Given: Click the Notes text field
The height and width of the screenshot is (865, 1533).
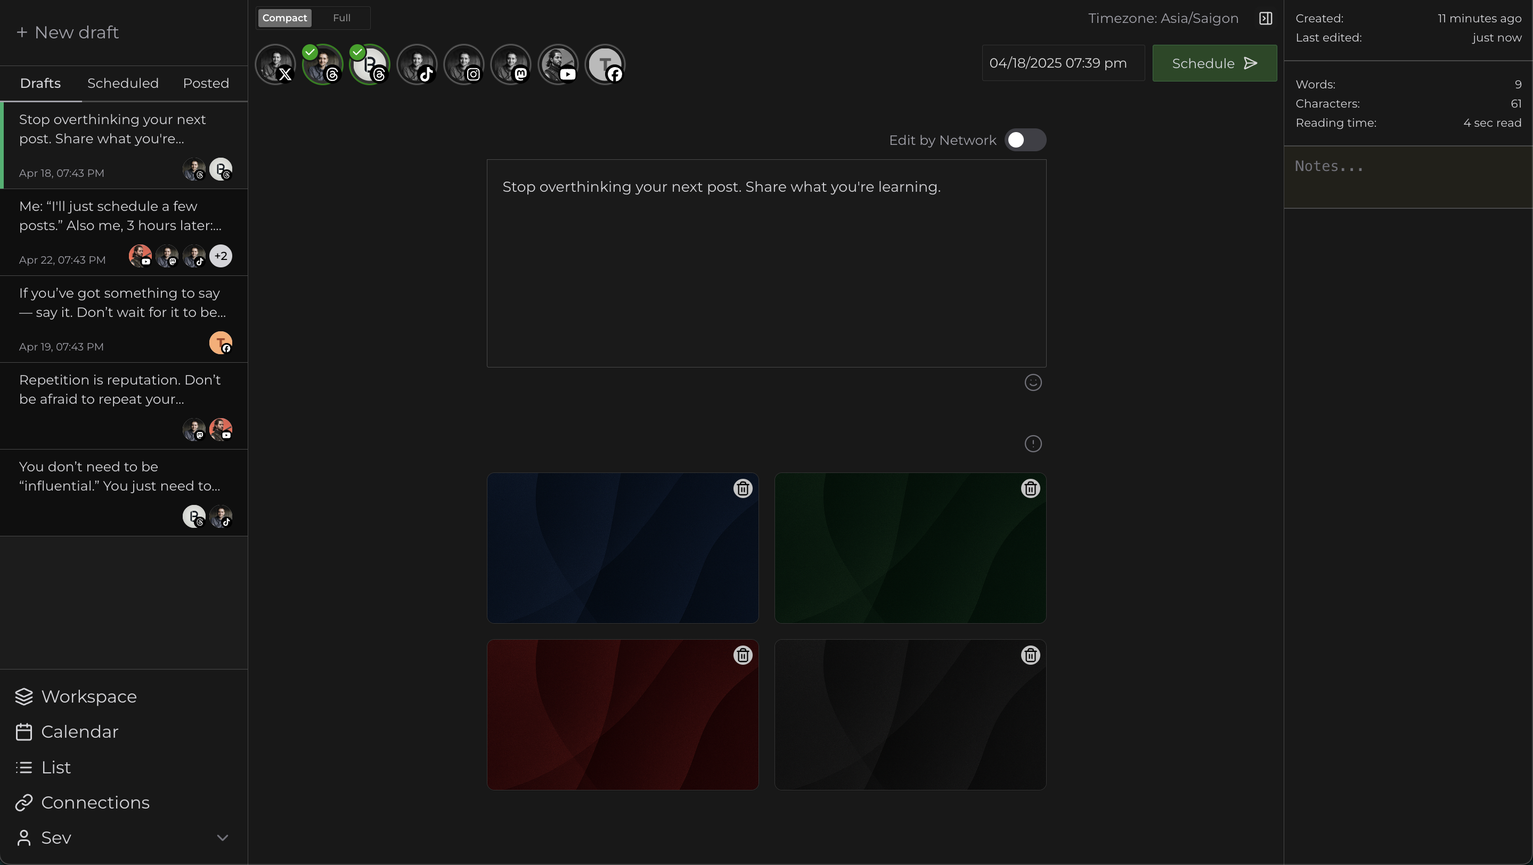Looking at the screenshot, I should click(x=1407, y=177).
